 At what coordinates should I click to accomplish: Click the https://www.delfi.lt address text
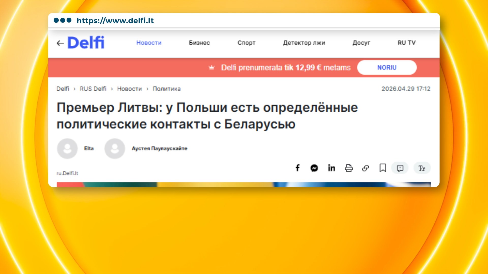point(115,21)
